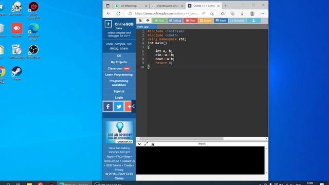The height and width of the screenshot is (185, 329).
Task: Click Sign Up in the sidebar
Action: [119, 91]
